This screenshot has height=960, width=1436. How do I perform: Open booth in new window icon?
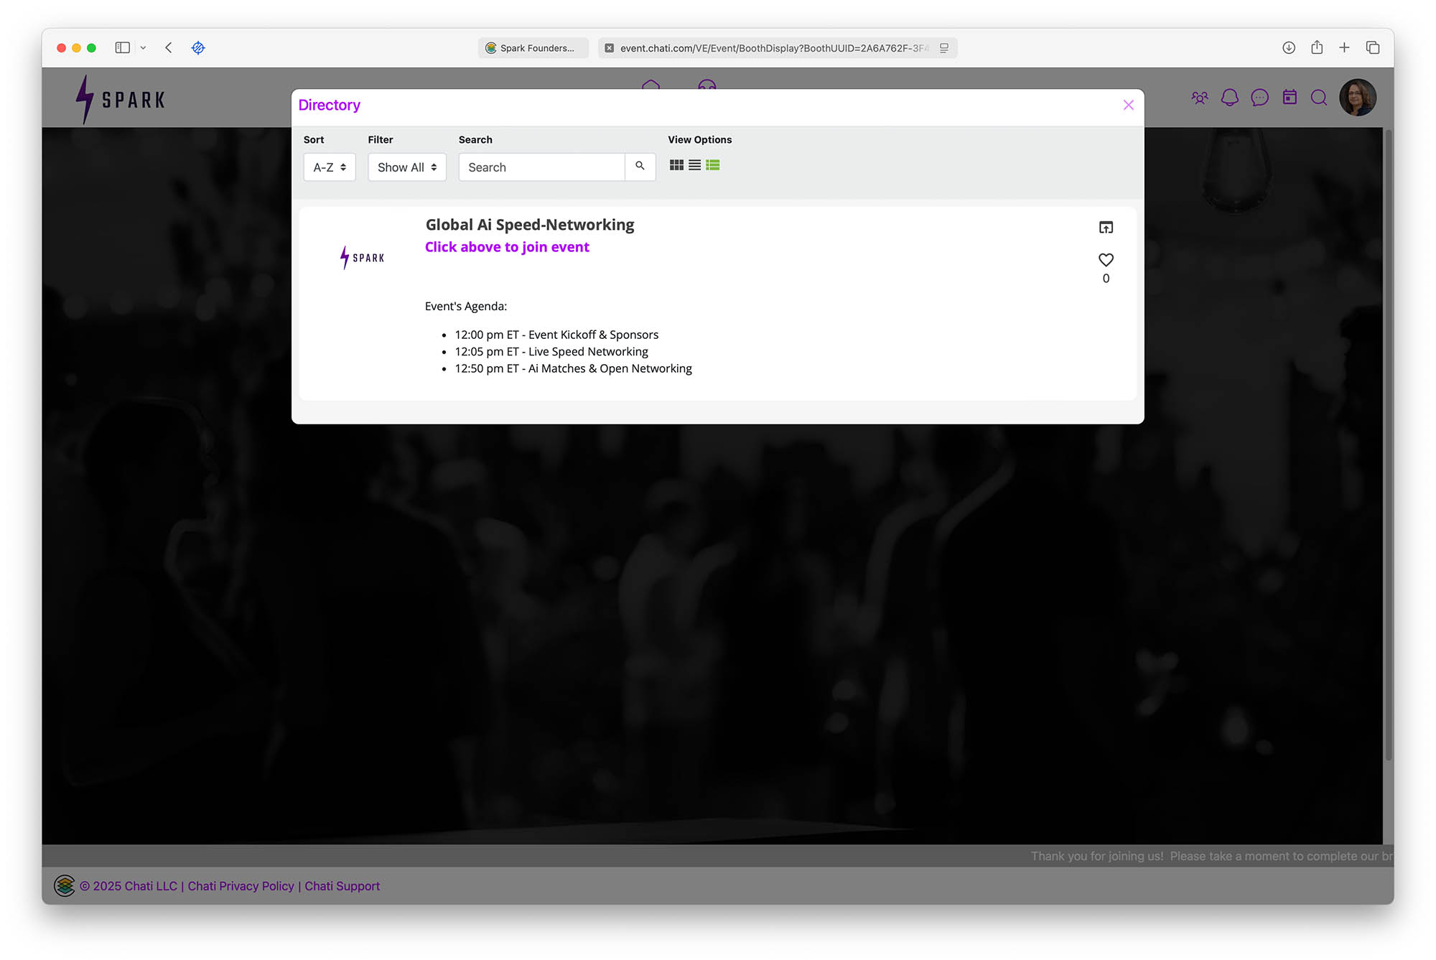[1106, 228]
